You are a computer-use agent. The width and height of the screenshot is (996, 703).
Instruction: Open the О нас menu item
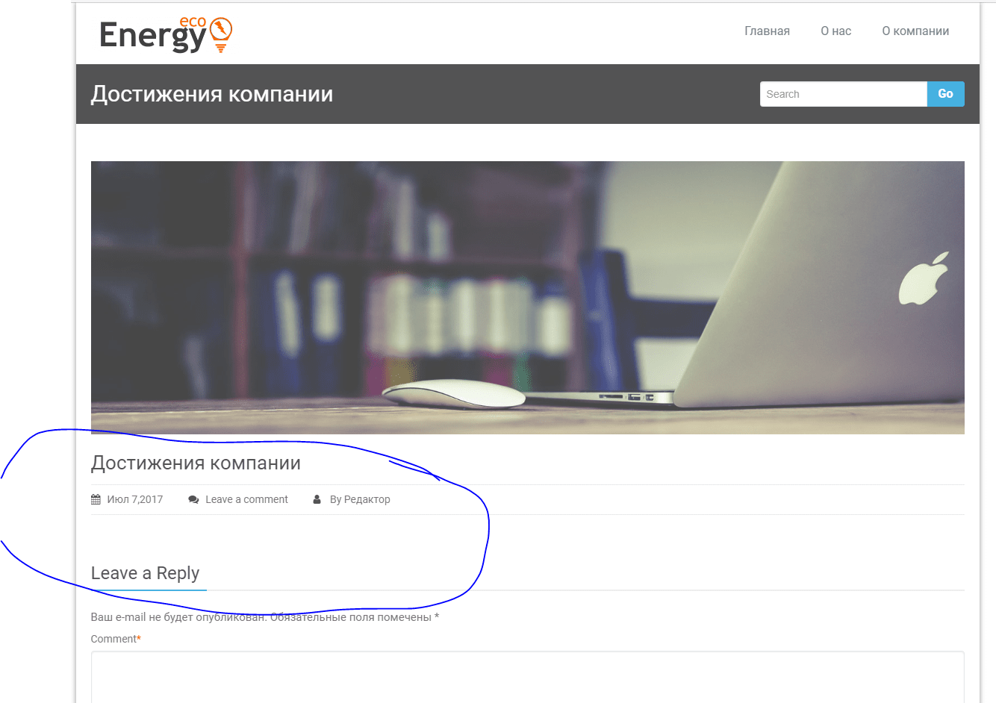pos(835,31)
